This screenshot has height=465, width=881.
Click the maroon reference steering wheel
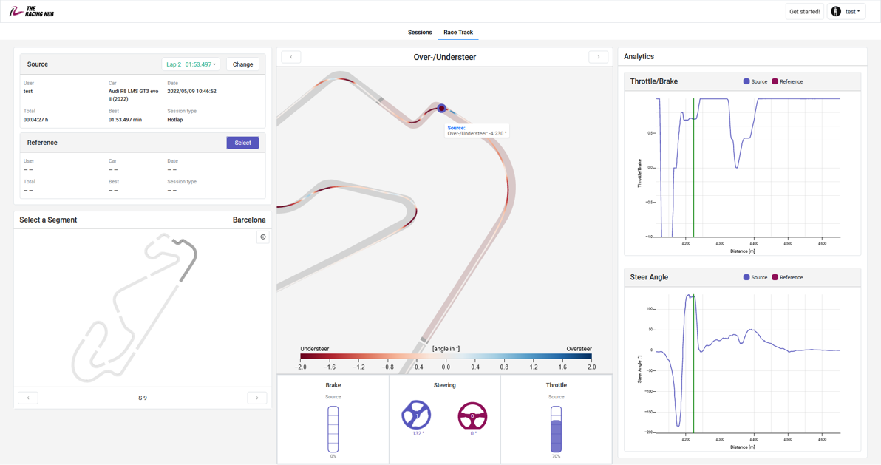tap(472, 415)
